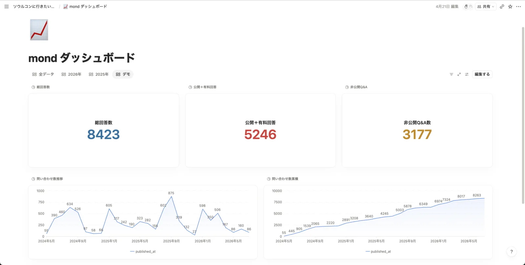Open the ソウルコンに行きたい... breadcrumb

[34, 7]
